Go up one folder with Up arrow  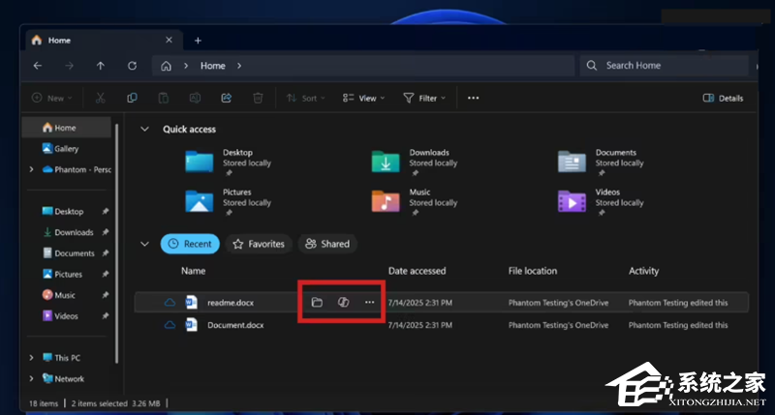click(101, 66)
